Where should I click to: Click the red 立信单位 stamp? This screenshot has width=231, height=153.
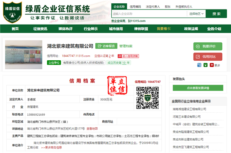click(x=117, y=85)
